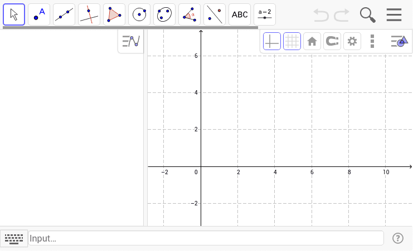Screen dimensions: 413x251
Task: Choose the Line through two points tool
Action: 64,14
